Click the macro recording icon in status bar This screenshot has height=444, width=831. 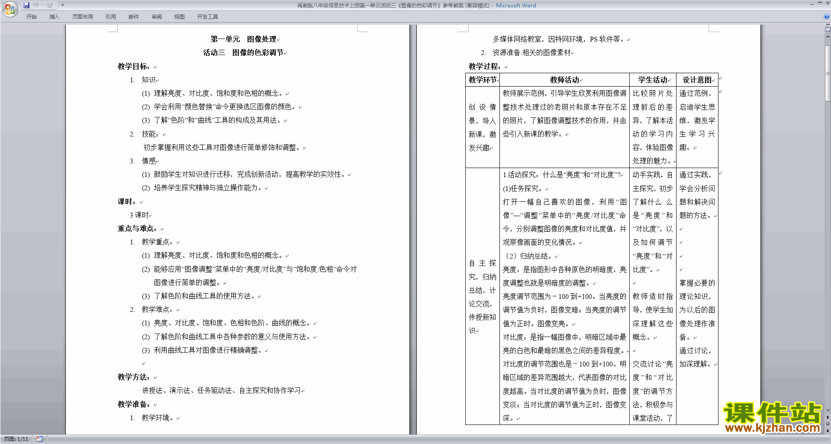pos(40,439)
